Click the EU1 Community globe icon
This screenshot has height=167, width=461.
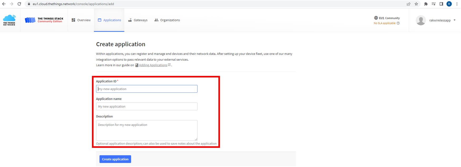click(x=376, y=18)
